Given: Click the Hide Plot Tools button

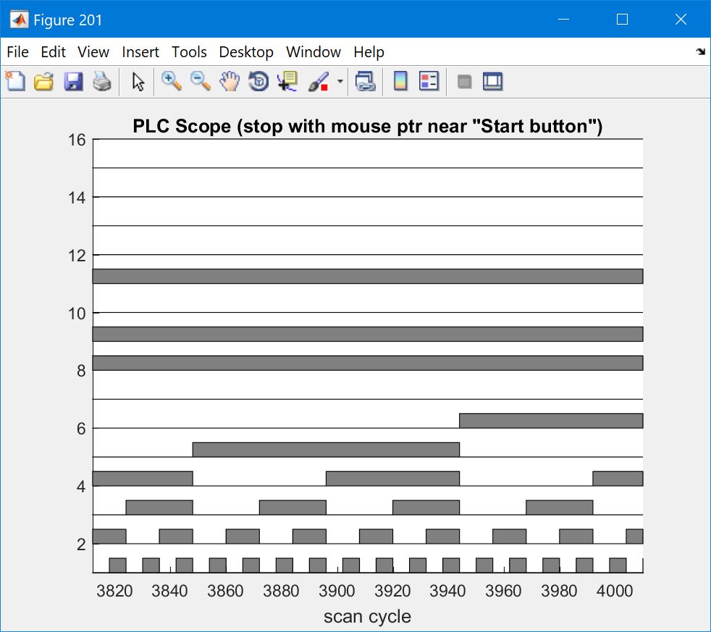Looking at the screenshot, I should tap(465, 82).
